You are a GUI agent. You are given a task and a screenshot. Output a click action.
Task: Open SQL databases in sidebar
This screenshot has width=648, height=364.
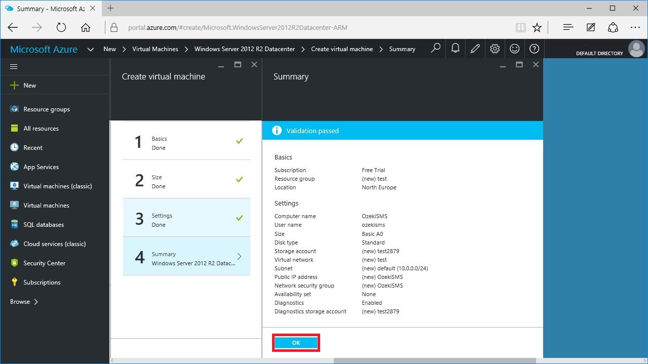click(37, 225)
